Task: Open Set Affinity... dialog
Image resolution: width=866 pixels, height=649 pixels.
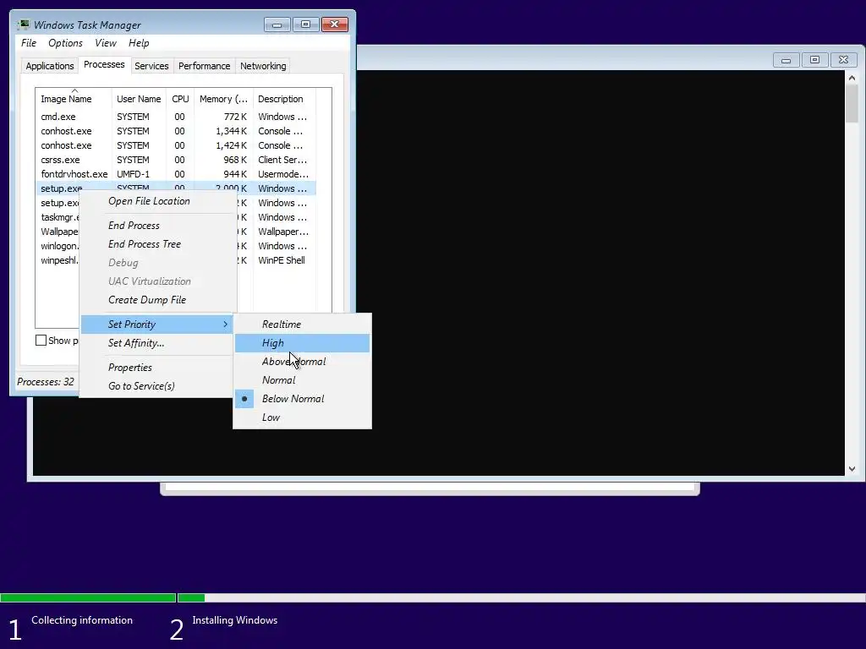Action: (x=158, y=343)
